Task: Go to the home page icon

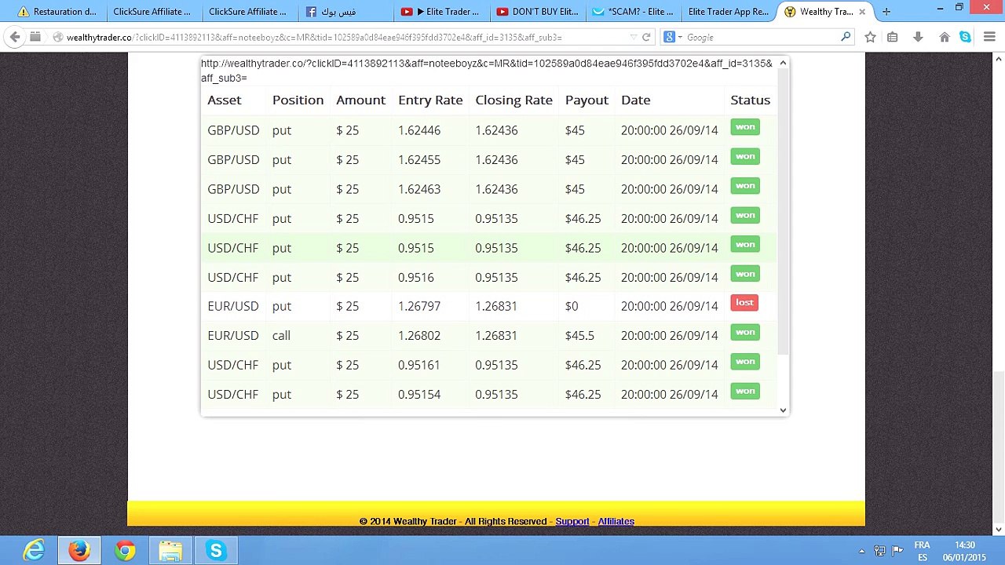Action: (x=945, y=37)
